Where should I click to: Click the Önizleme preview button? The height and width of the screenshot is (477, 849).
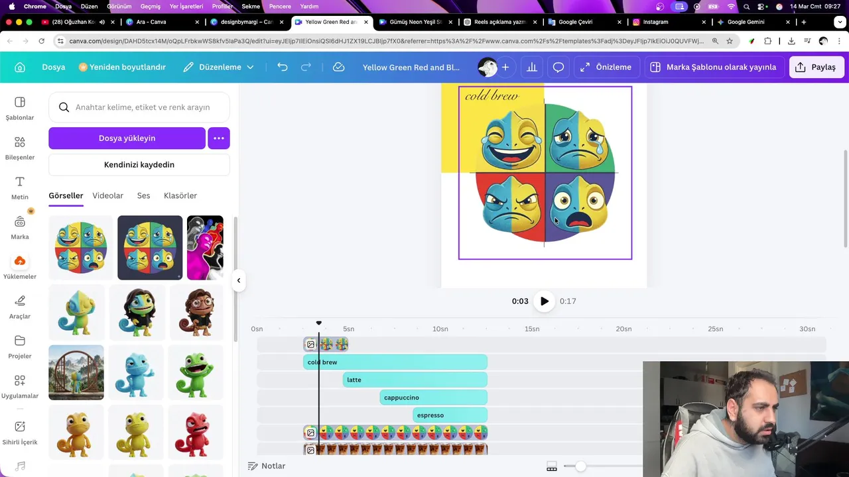tap(607, 67)
